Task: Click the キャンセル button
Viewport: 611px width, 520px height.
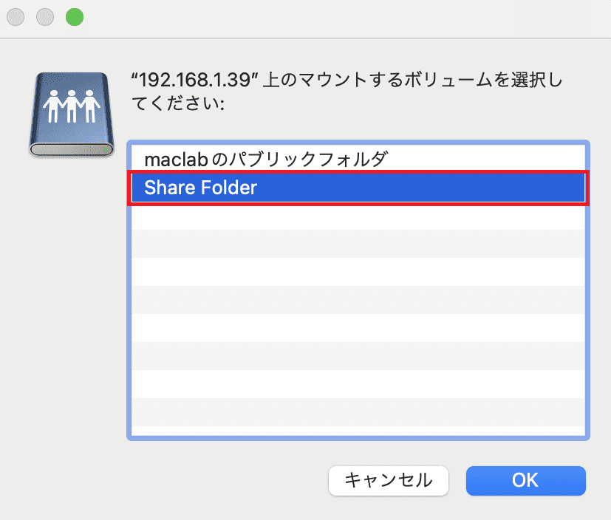Action: (x=389, y=480)
